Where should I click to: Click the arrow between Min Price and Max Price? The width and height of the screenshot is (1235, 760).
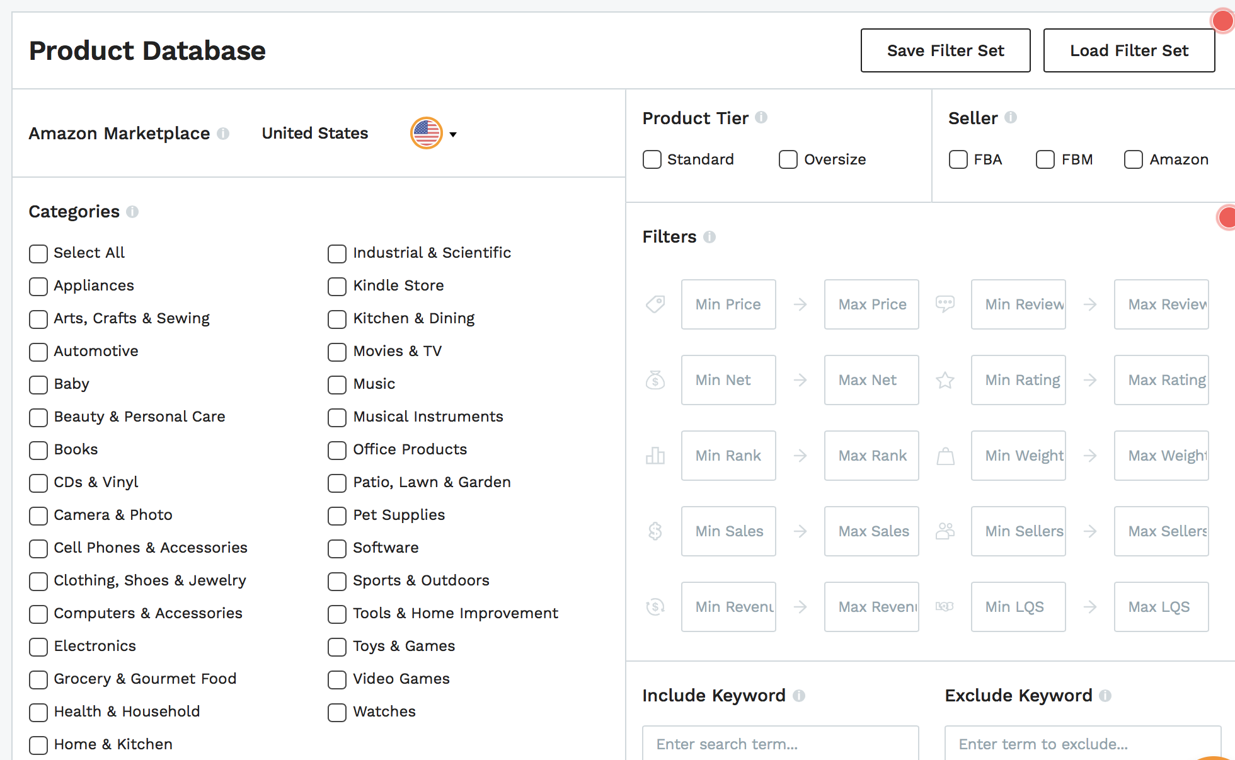pyautogui.click(x=800, y=304)
